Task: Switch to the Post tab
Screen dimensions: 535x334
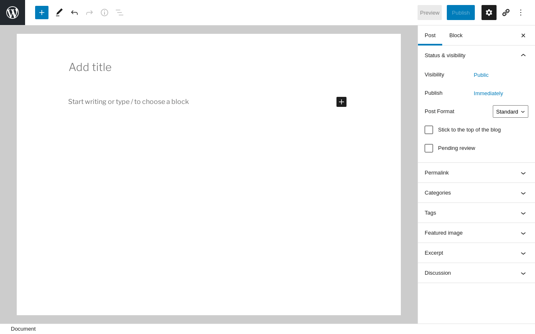Action: click(430, 35)
